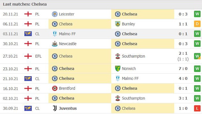Image resolution: width=202 pixels, height=114 pixels.
Task: Click the Champions League flag on 30.09.21 row
Action: [28, 108]
